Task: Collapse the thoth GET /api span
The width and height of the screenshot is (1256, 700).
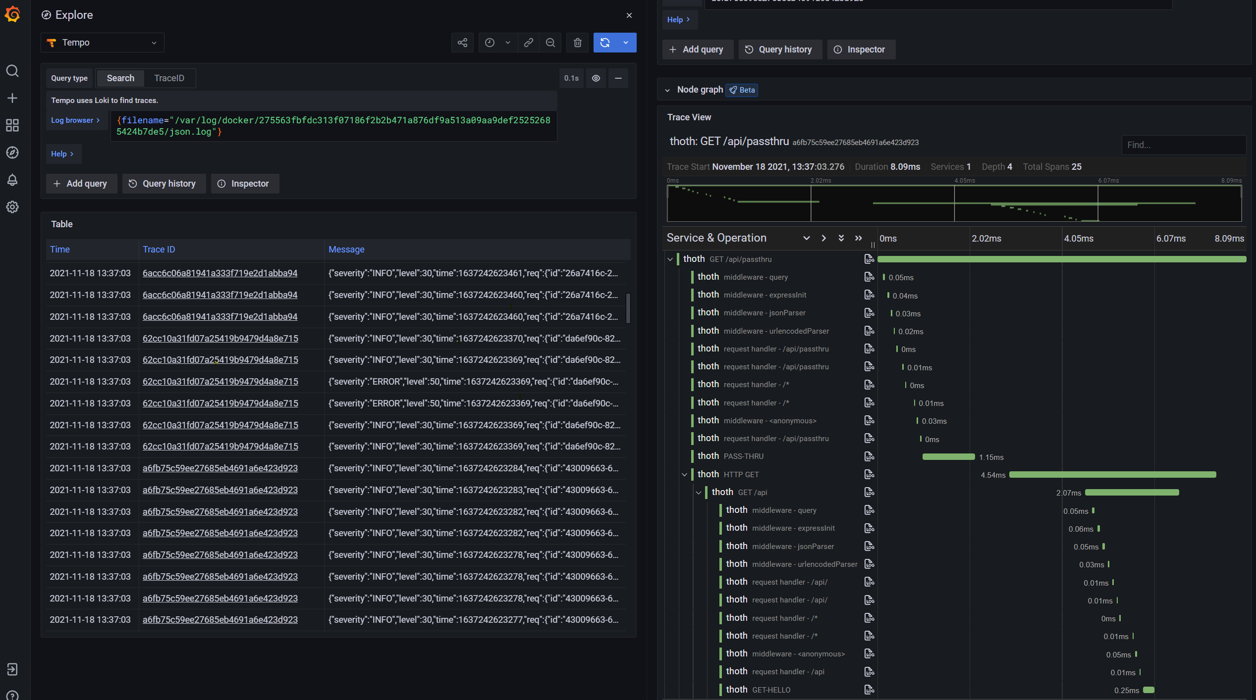Action: tap(699, 493)
